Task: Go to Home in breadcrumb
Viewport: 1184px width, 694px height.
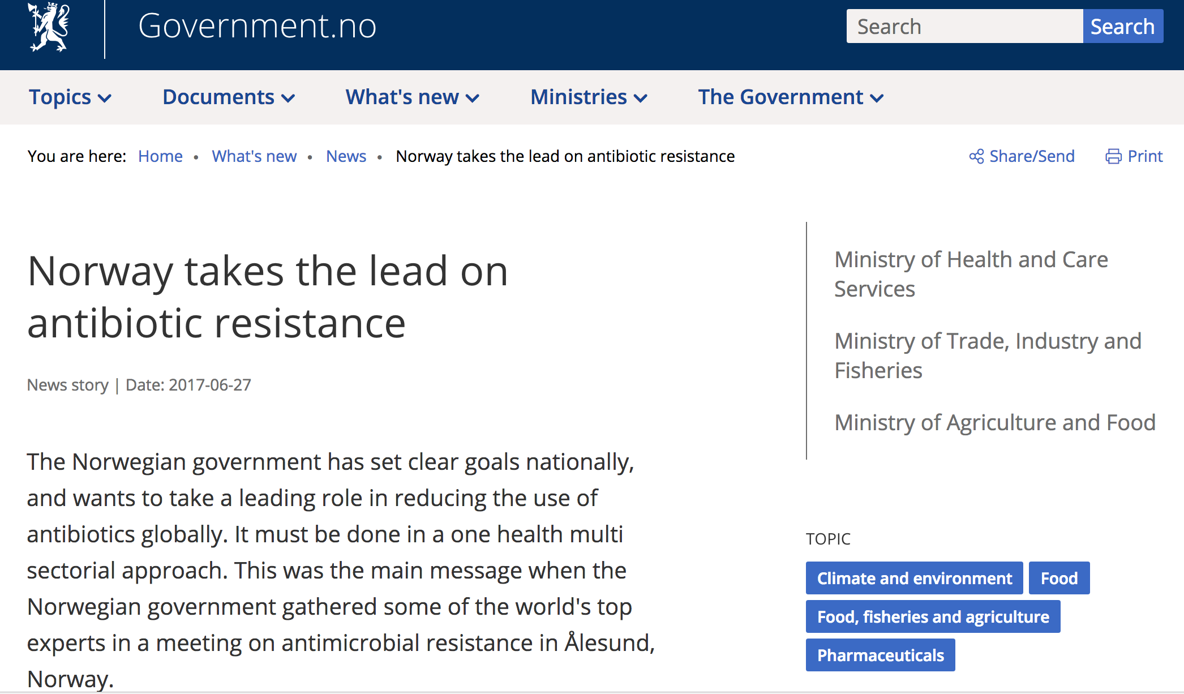Action: pos(160,156)
